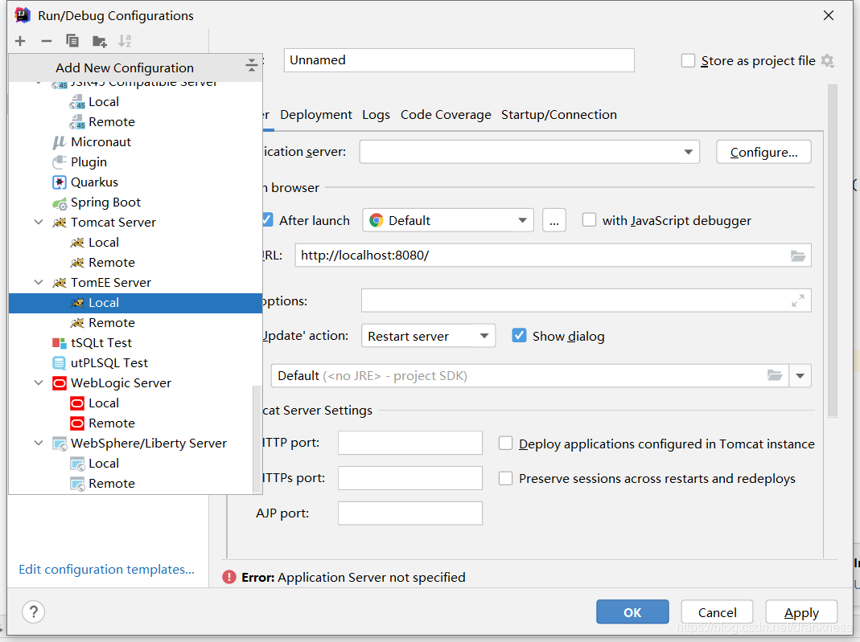Open the JRE dropdown arrow
Image resolution: width=860 pixels, height=642 pixels.
point(800,376)
